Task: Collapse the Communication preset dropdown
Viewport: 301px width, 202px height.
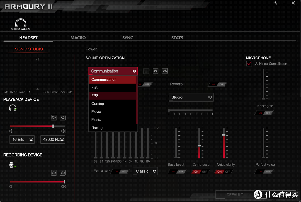Action: coord(113,71)
